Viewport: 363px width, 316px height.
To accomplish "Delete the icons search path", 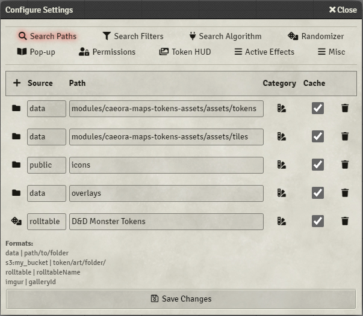I will coord(345,165).
